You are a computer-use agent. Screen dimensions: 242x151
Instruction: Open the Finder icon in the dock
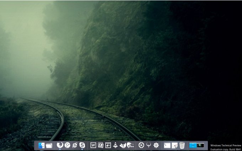(x=42, y=145)
